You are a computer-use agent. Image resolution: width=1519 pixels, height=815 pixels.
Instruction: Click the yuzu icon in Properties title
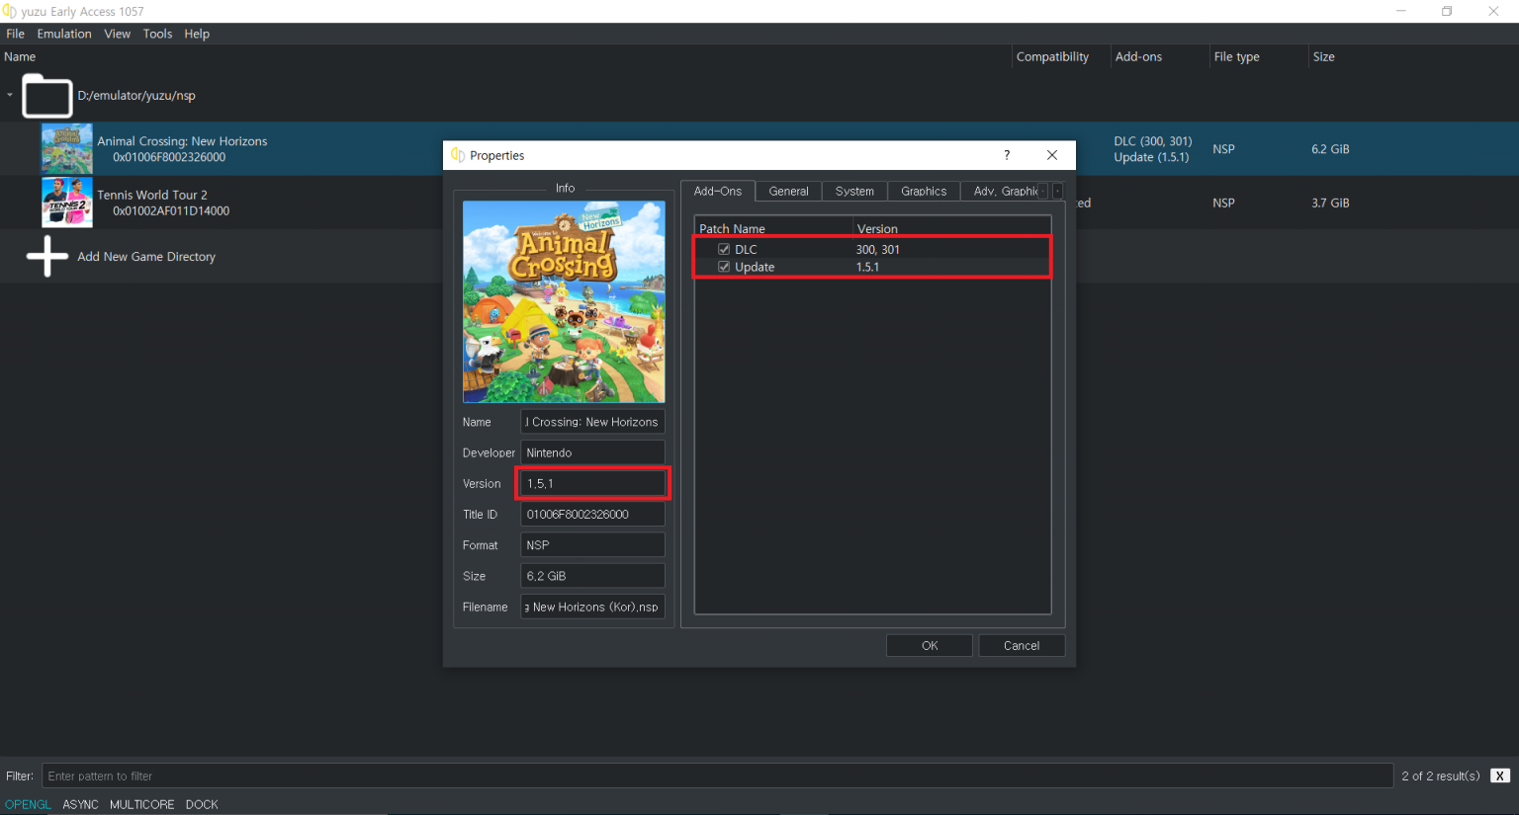click(457, 155)
